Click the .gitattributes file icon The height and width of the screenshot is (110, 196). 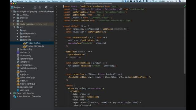(x=18, y=59)
